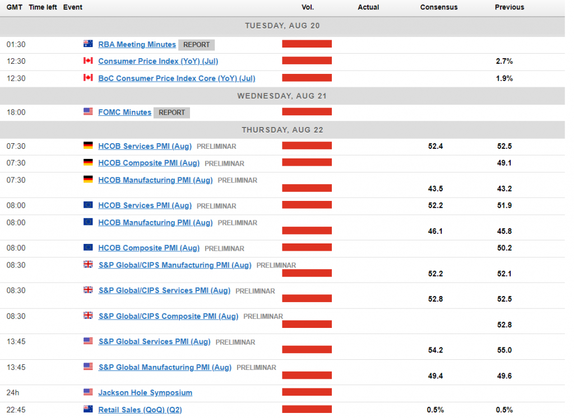The height and width of the screenshot is (418, 574).
Task: Click the Consensus column header
Action: click(x=439, y=7)
